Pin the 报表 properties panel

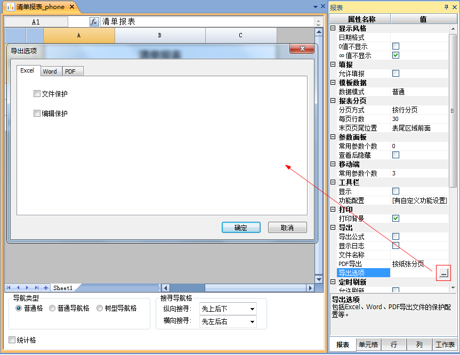tap(446, 7)
